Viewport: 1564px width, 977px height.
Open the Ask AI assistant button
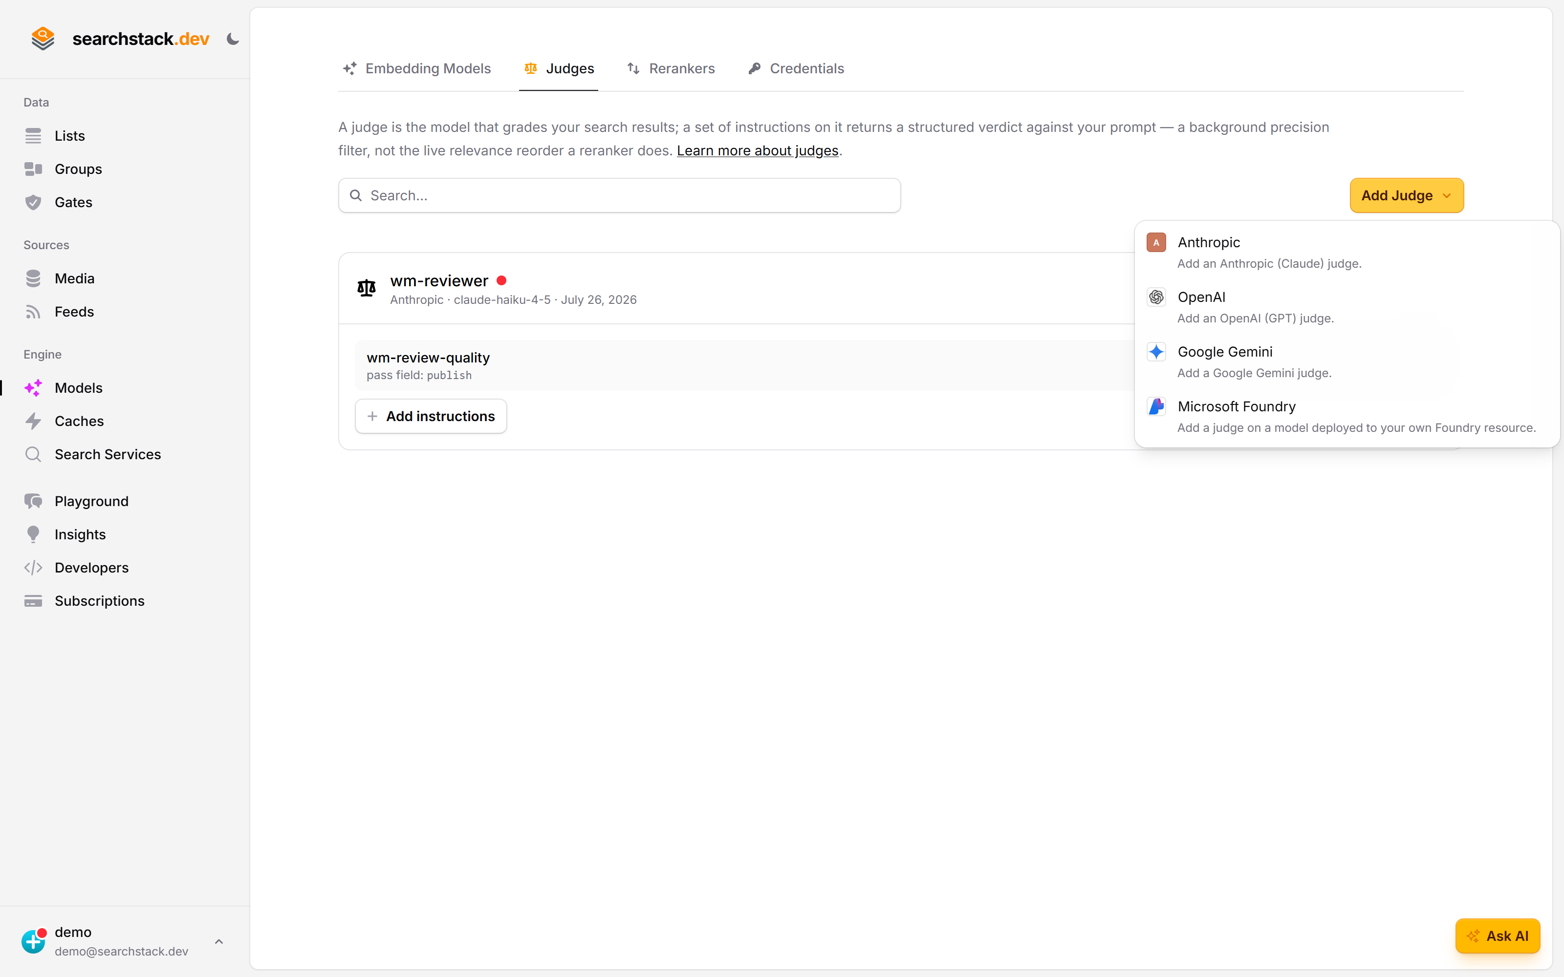click(x=1498, y=935)
